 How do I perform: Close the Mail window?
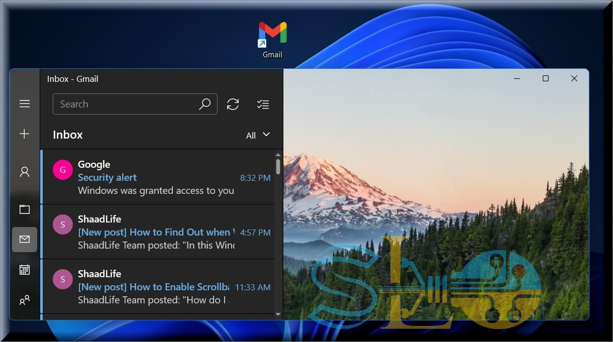[574, 78]
